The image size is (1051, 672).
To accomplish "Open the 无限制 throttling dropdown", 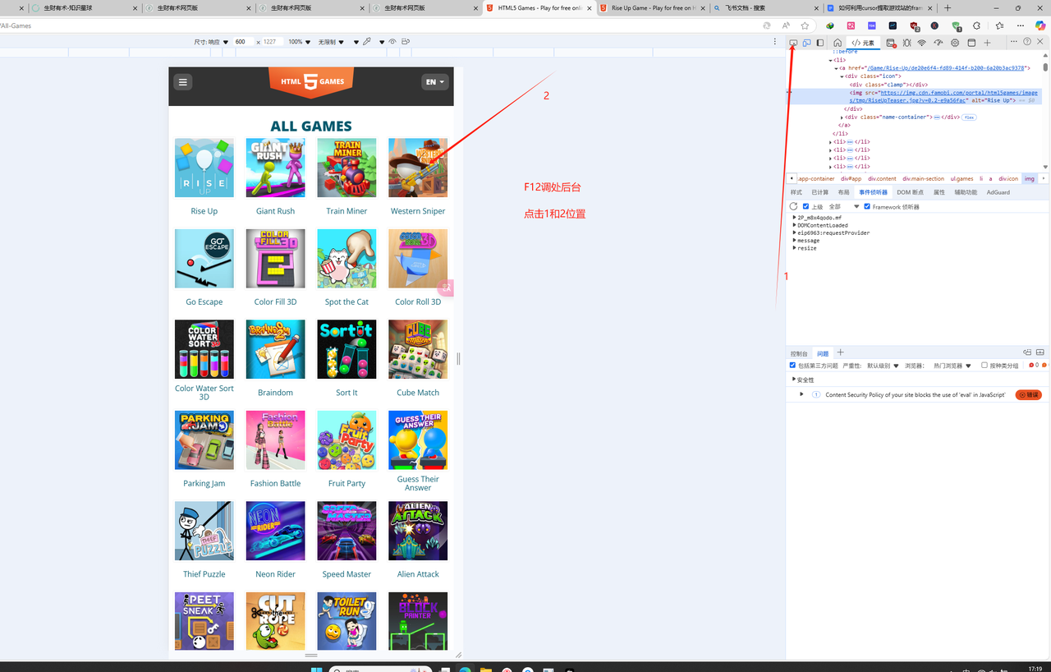I will pyautogui.click(x=332, y=42).
